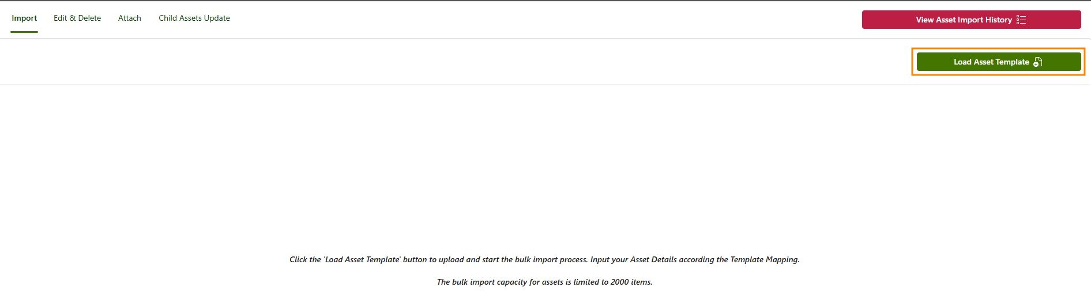
Task: Click 'Asset Details' in the instruction sentence
Action: tap(653, 260)
